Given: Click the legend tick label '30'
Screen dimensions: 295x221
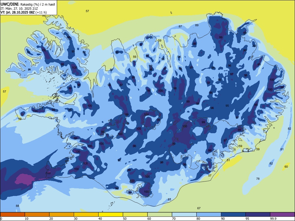Looking at the screenshot, I should (x=76, y=219).
